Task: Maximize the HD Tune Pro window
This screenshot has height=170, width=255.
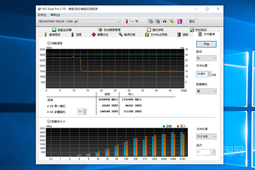Action: tap(207, 9)
